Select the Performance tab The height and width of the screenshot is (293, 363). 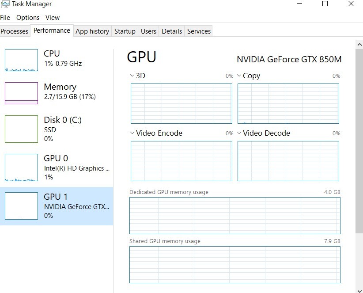(x=52, y=30)
